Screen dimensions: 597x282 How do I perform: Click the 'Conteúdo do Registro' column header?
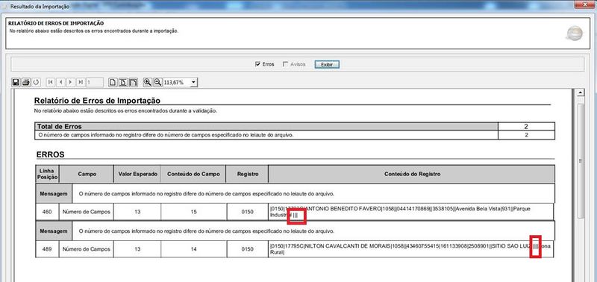click(x=412, y=174)
